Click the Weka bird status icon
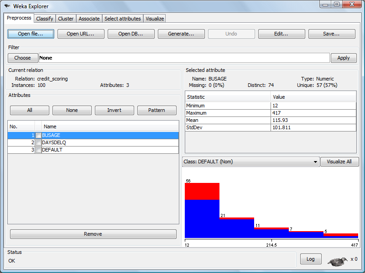The height and width of the screenshot is (273, 365). tap(338, 261)
